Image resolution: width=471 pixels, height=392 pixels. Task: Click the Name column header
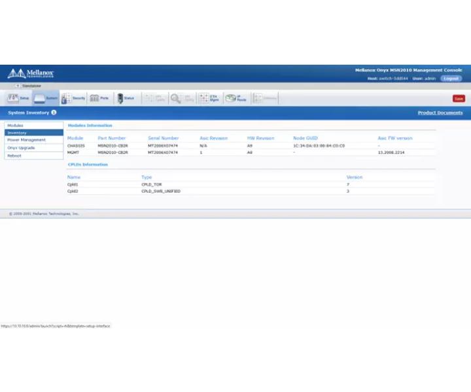[x=74, y=177]
